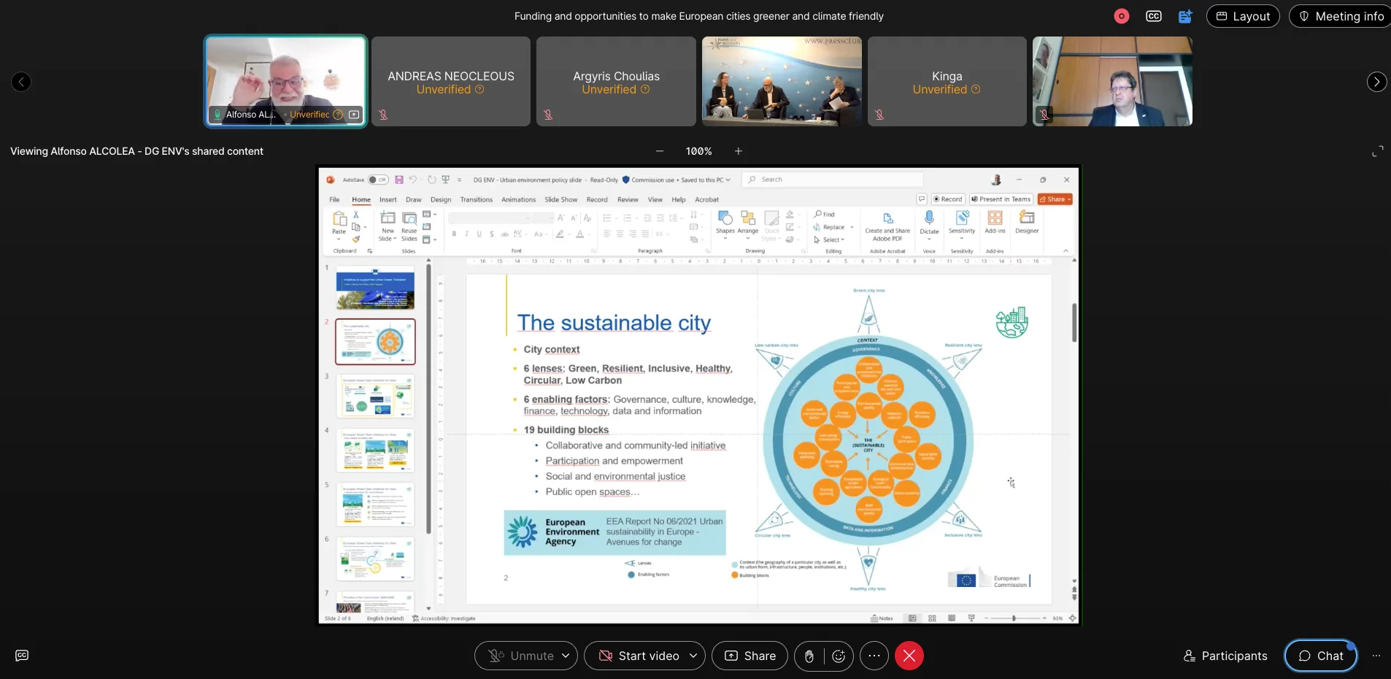
Task: Show next participants with right arrow
Action: [x=1376, y=82]
